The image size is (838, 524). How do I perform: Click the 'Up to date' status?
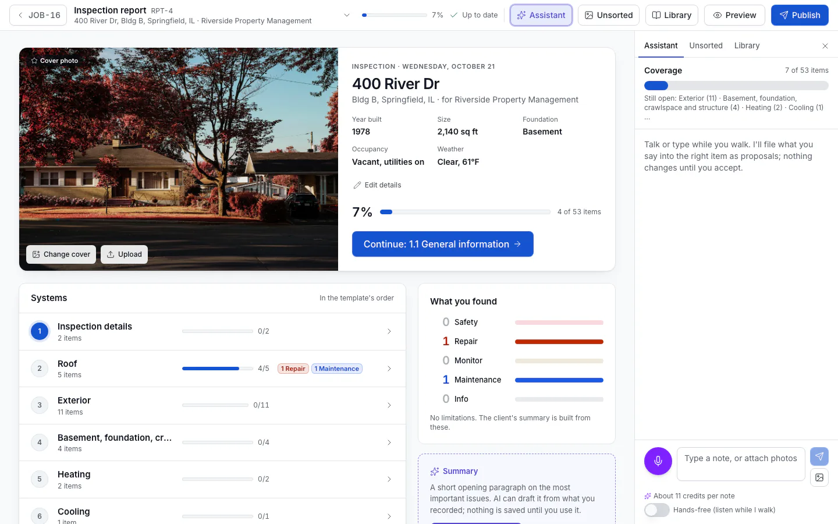pyautogui.click(x=474, y=15)
